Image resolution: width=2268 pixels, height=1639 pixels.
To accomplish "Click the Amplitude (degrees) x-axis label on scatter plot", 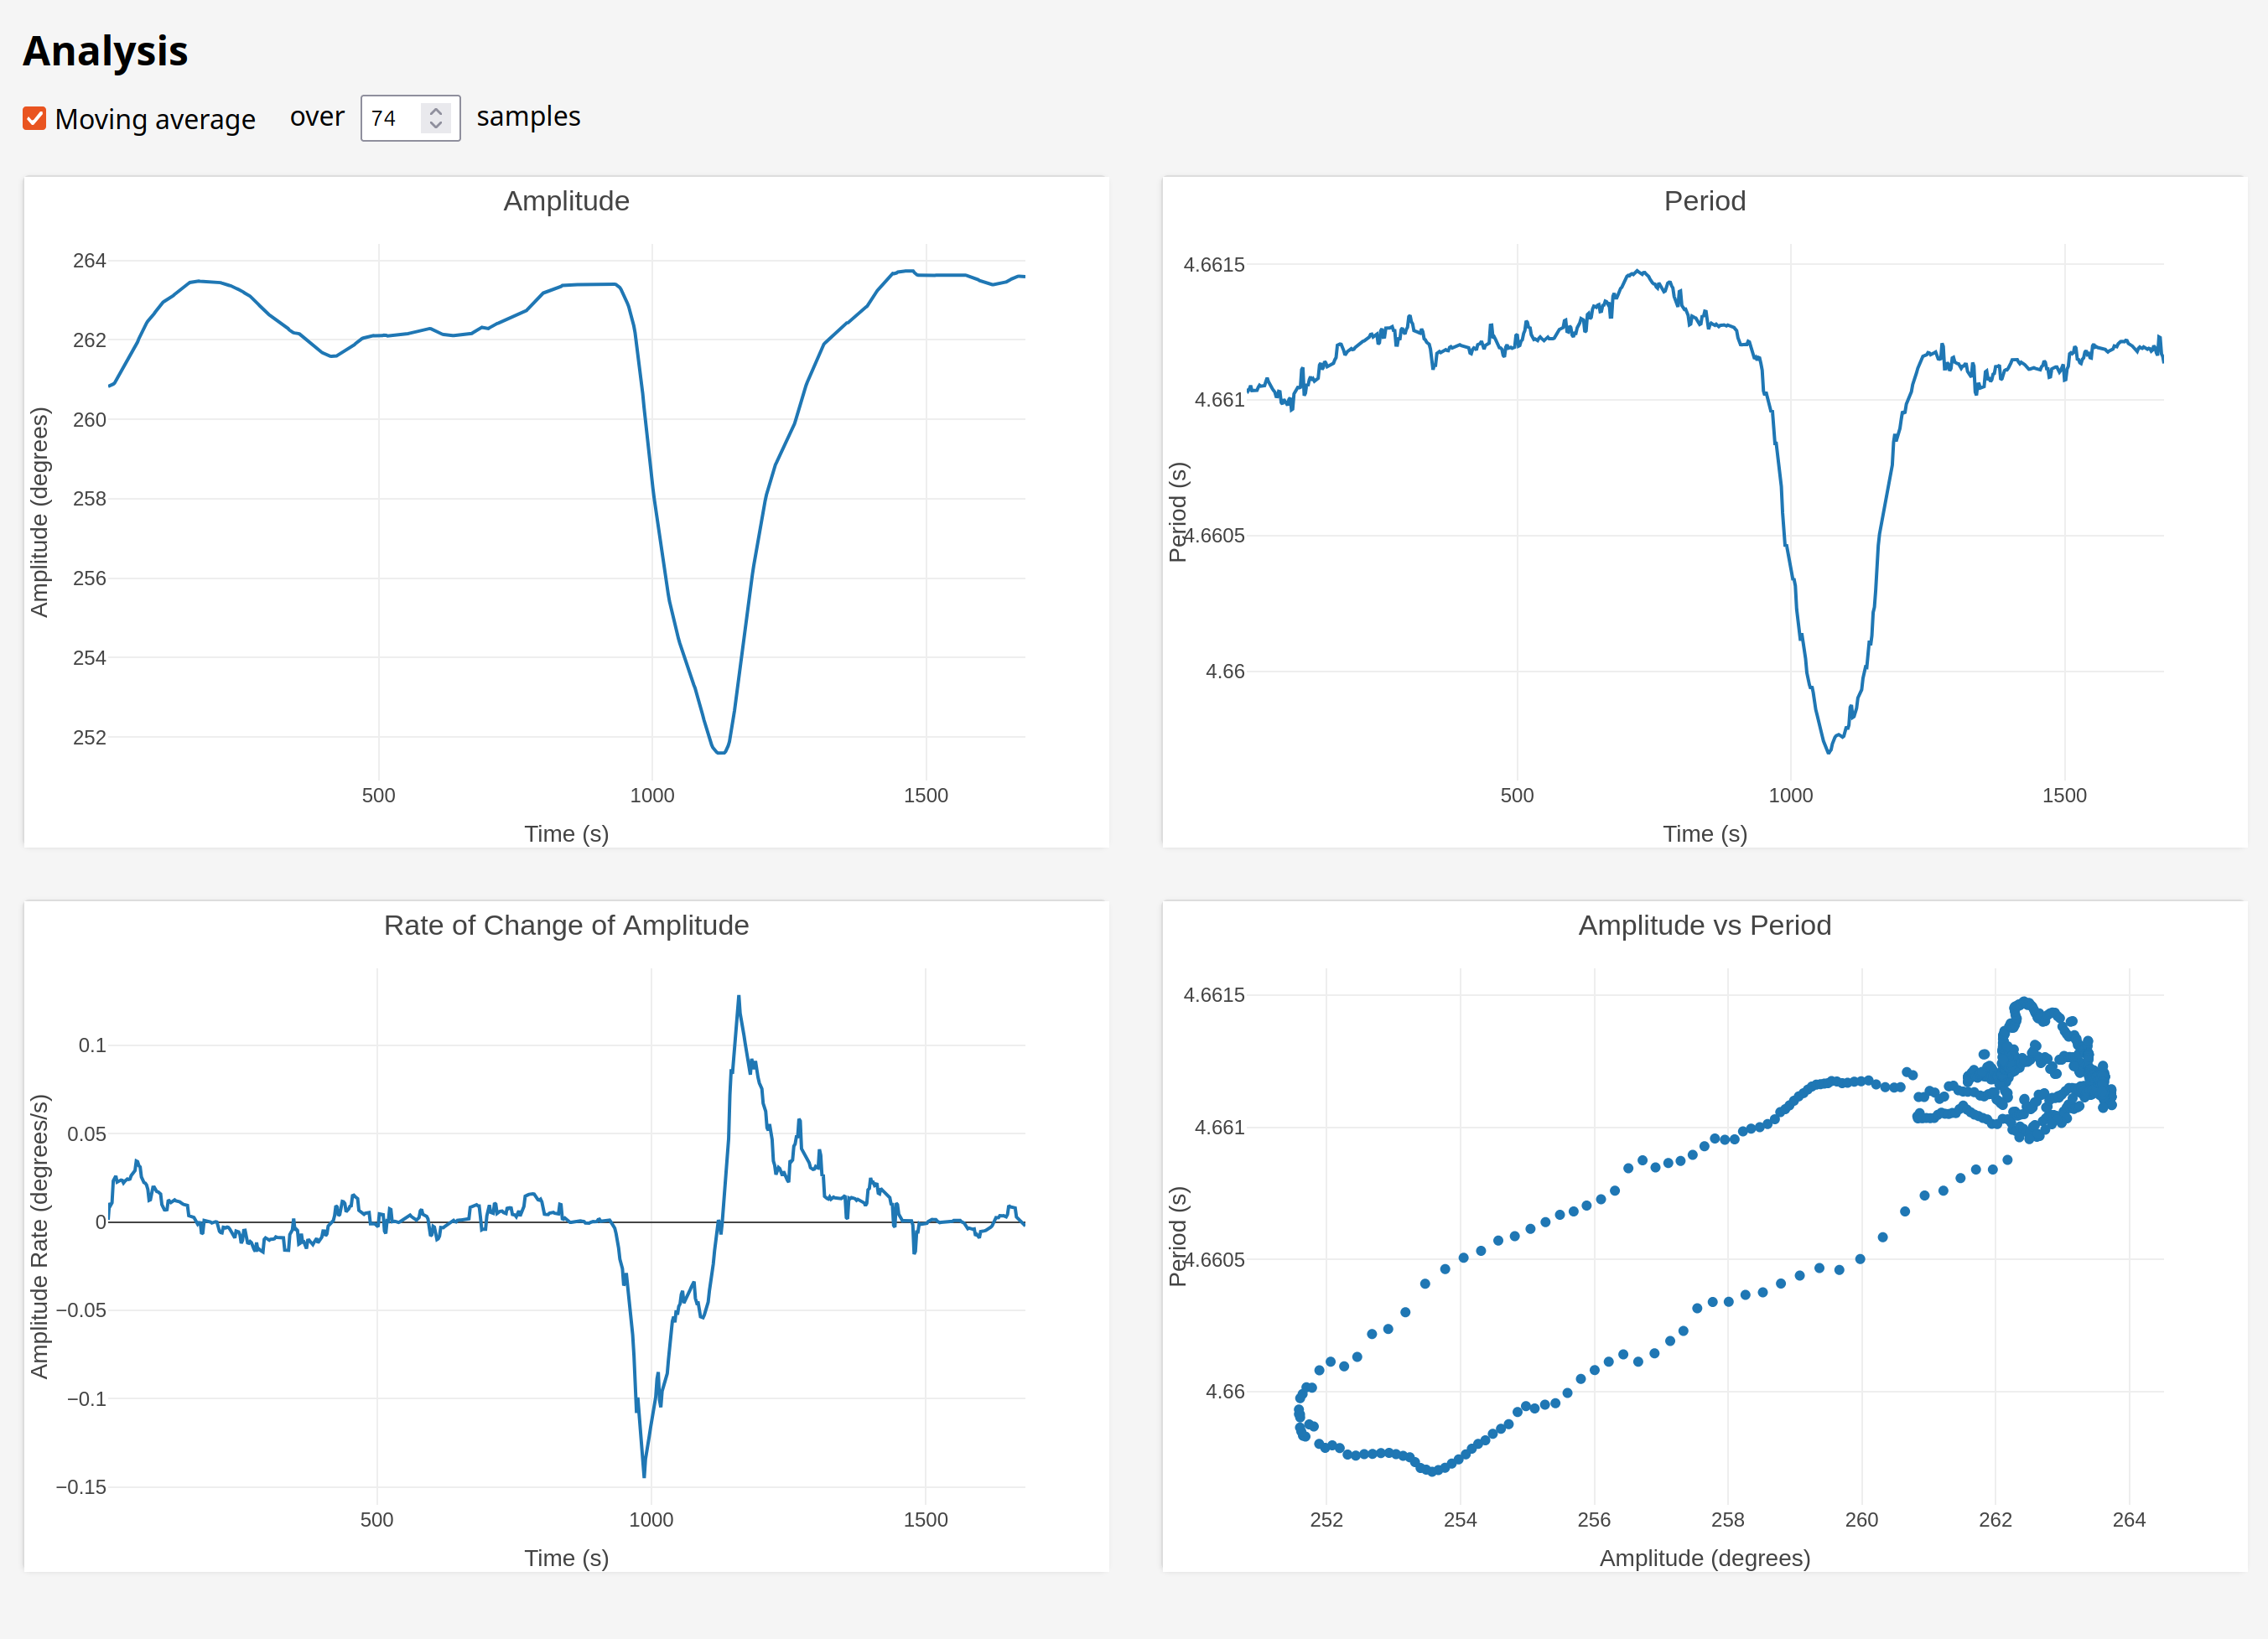I will coord(1704,1558).
